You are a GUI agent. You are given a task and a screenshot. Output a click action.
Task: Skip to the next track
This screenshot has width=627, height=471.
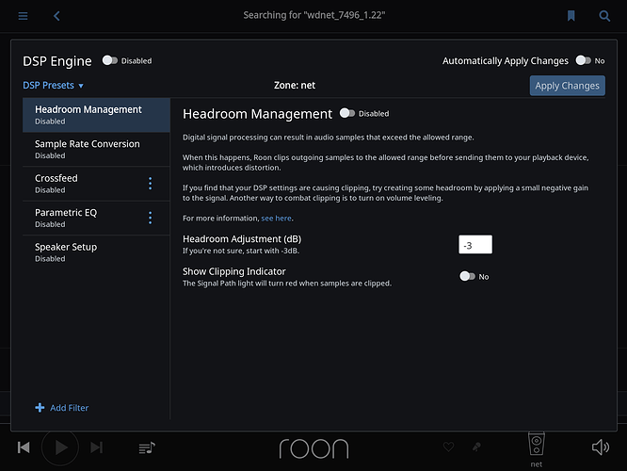click(x=96, y=447)
